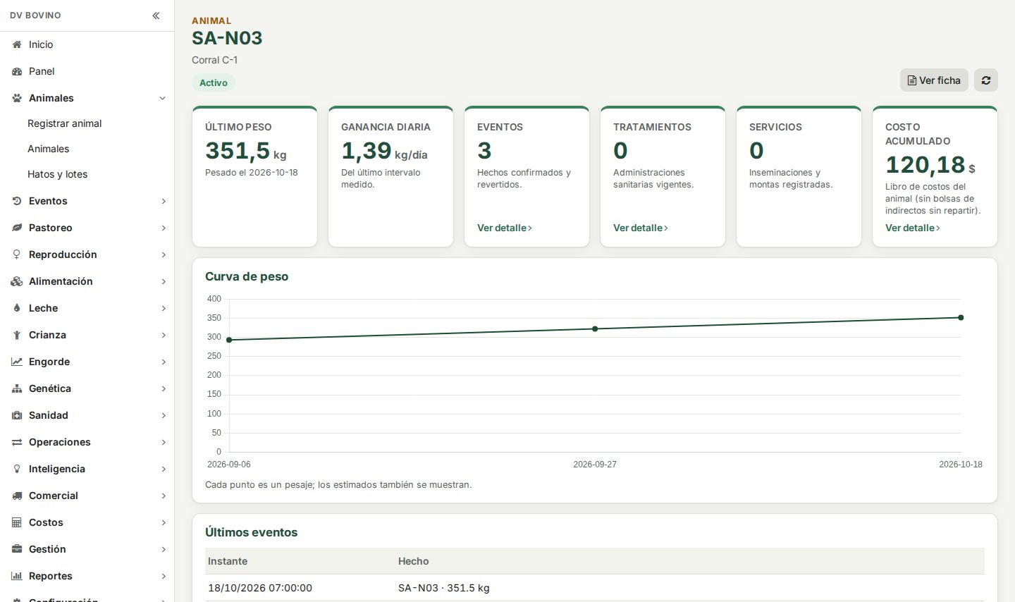The width and height of the screenshot is (1015, 602).
Task: Expand the Pastoreo section chevron
Action: [164, 228]
